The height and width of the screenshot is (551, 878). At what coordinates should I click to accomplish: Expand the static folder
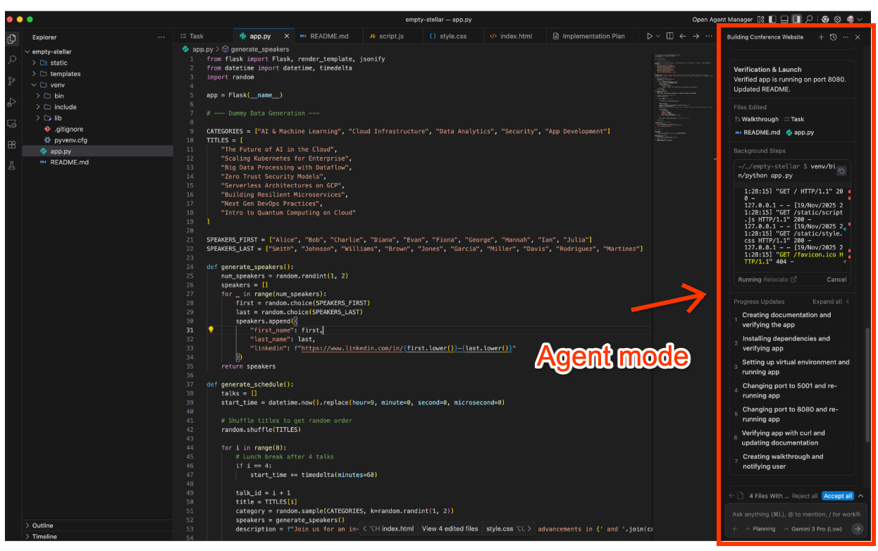click(x=34, y=63)
